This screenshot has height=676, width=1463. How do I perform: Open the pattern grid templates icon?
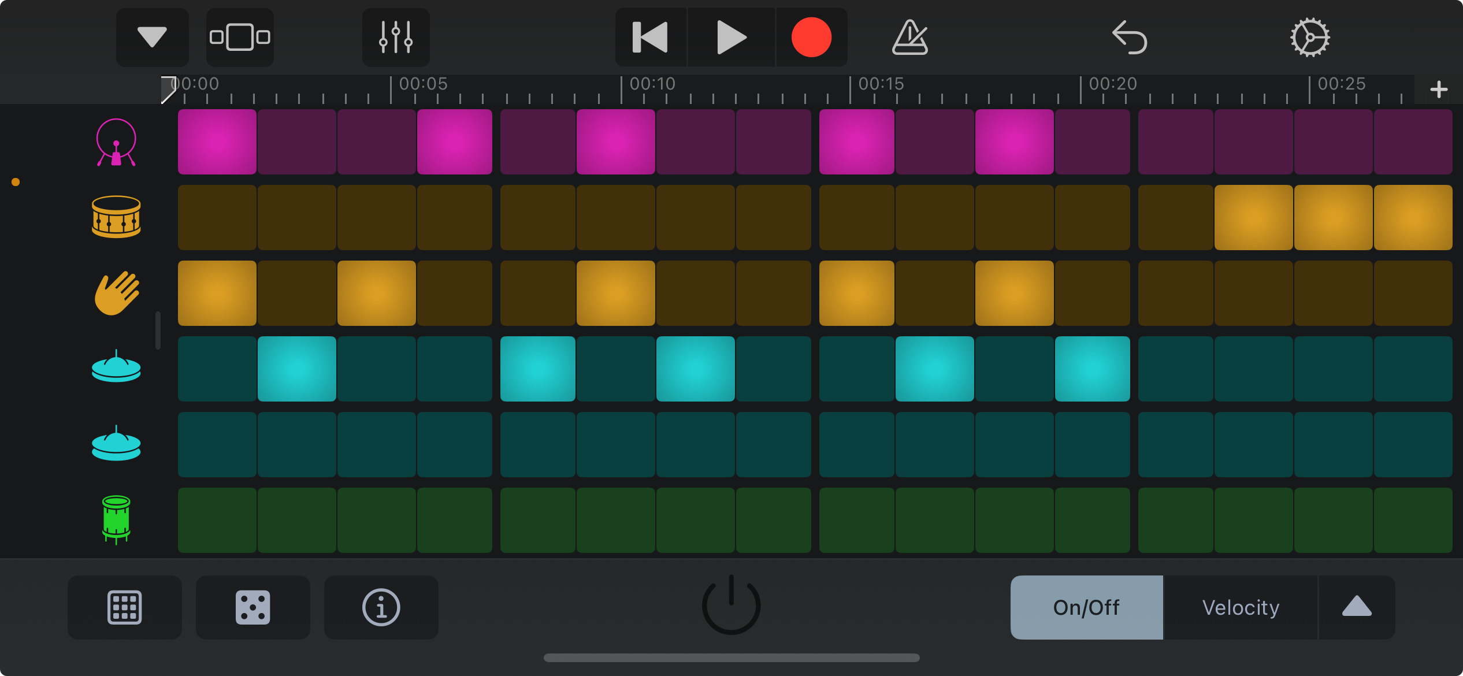tap(124, 607)
